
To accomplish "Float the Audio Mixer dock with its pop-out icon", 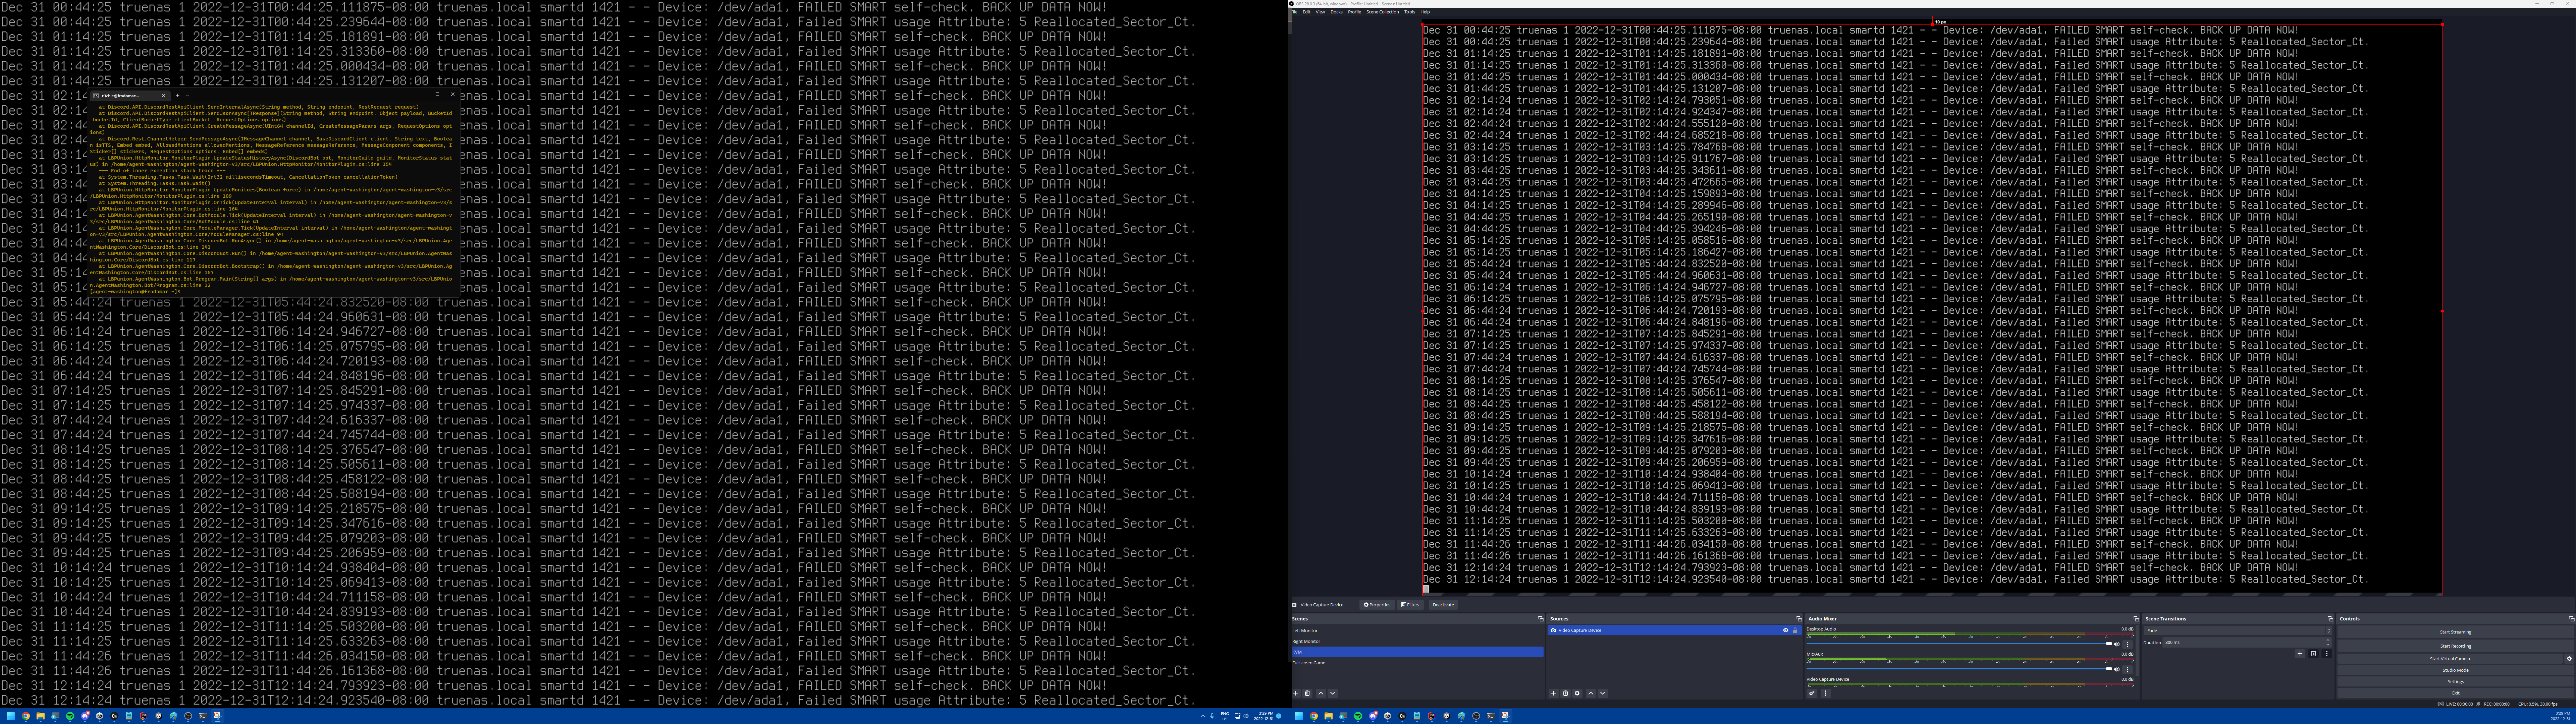I will 2136,619.
